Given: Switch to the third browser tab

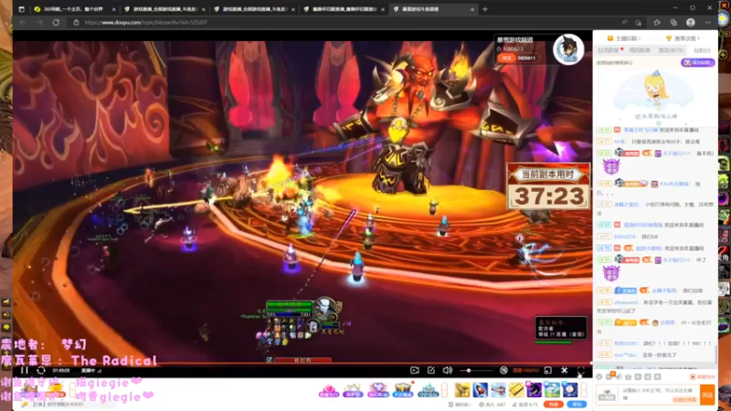Looking at the screenshot, I should click(x=255, y=9).
